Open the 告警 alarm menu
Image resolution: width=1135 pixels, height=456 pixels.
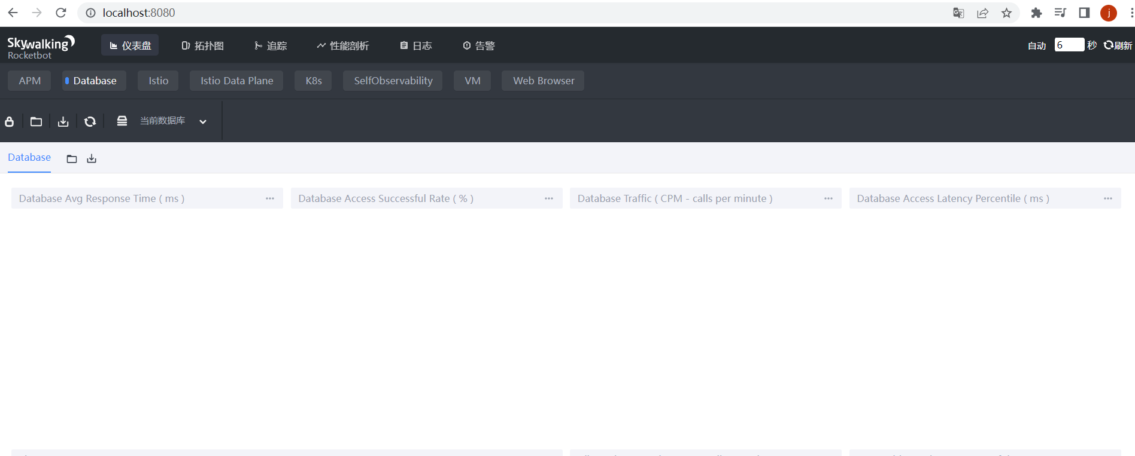pos(479,45)
